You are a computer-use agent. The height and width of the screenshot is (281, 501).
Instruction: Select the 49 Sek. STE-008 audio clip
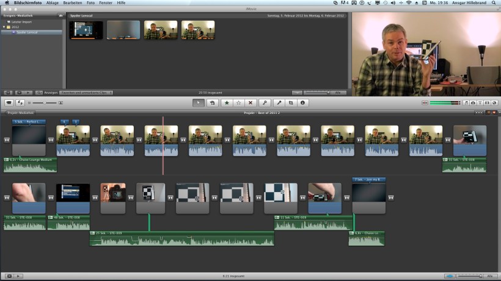pos(68,222)
